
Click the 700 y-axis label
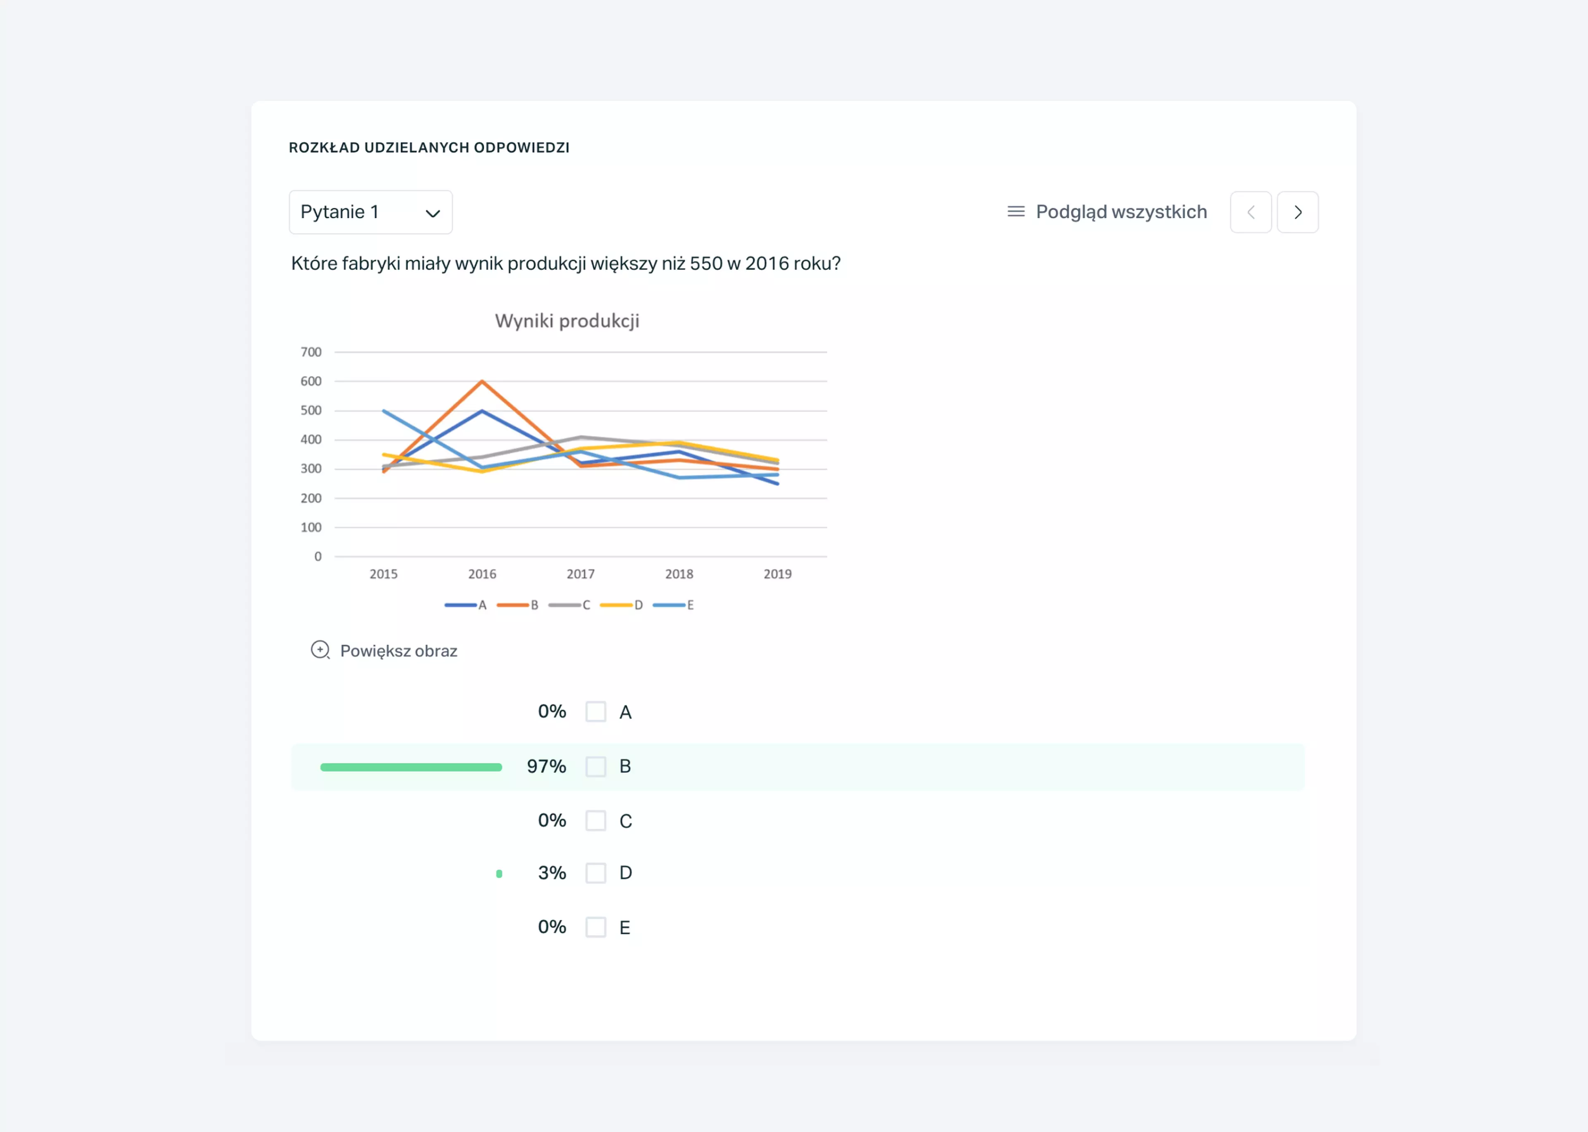pos(311,352)
